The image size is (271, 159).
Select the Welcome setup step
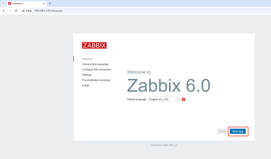(x=87, y=59)
